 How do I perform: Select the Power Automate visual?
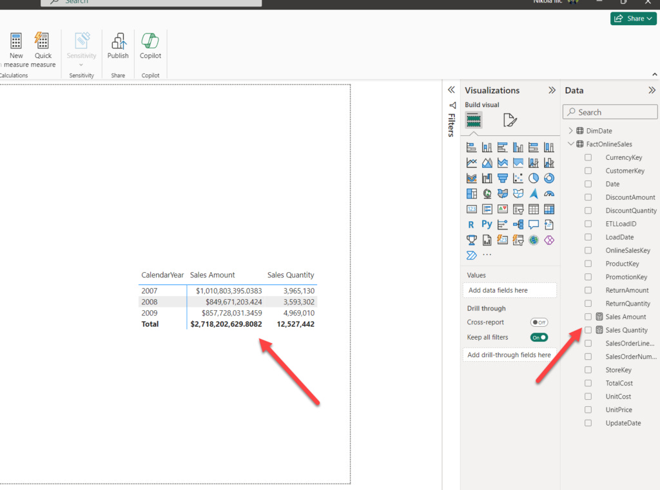coord(471,255)
